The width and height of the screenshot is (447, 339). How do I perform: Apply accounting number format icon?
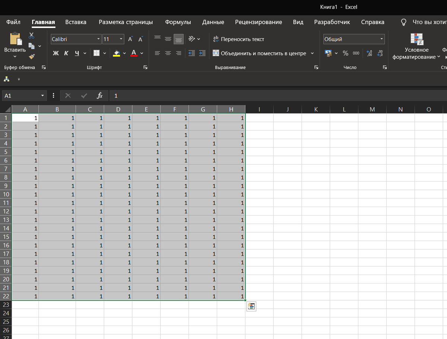[328, 53]
